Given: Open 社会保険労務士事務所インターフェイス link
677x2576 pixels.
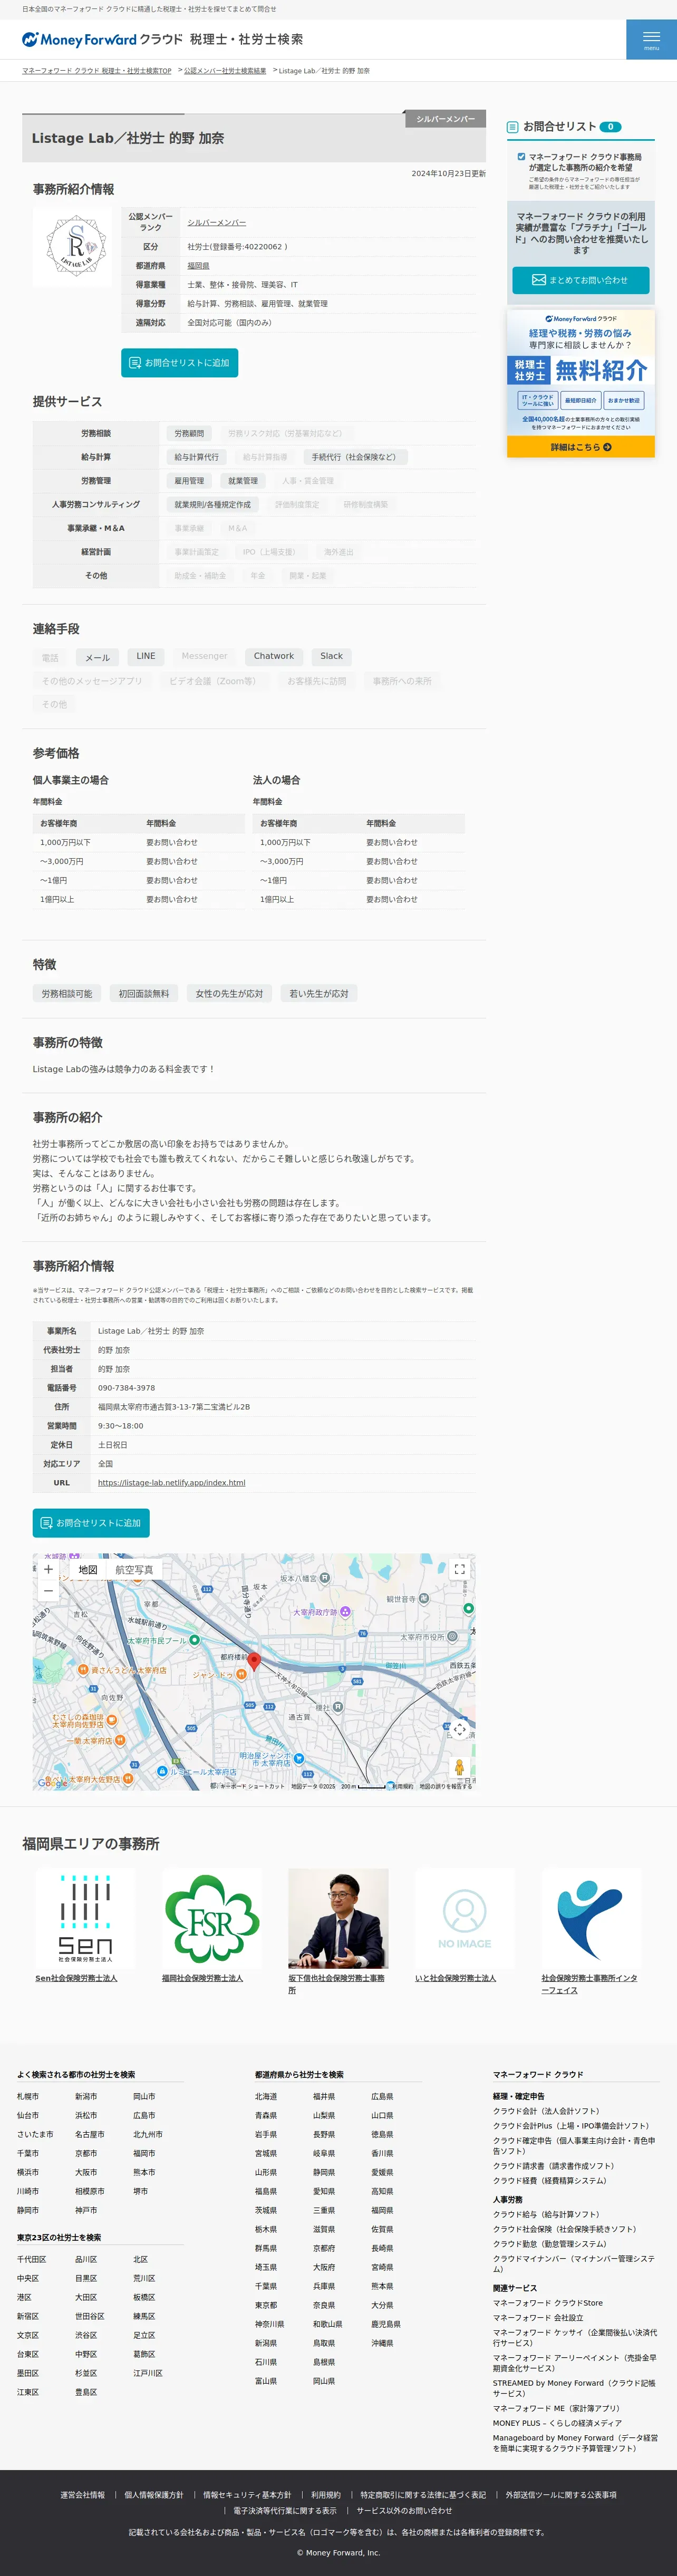Looking at the screenshot, I should [589, 1984].
